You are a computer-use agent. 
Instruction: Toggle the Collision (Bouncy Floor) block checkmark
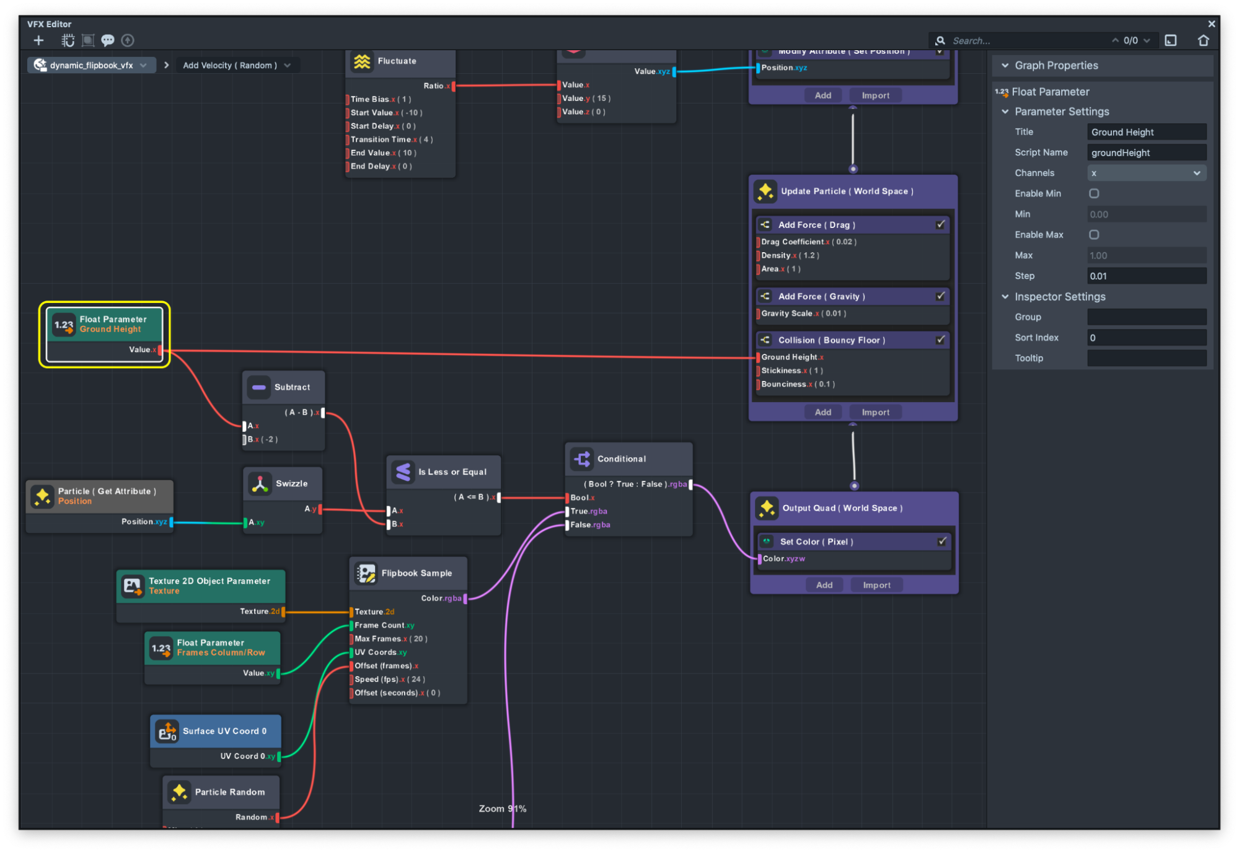[940, 340]
